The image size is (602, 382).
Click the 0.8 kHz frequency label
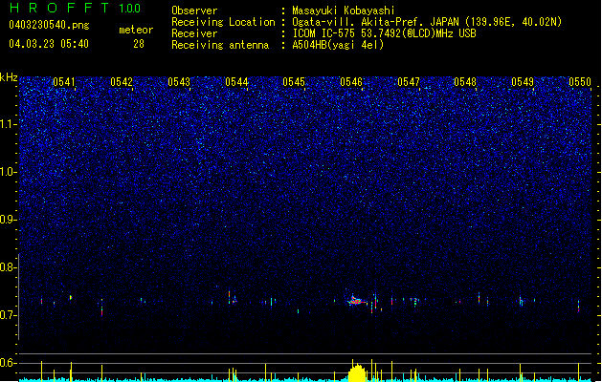[9, 267]
